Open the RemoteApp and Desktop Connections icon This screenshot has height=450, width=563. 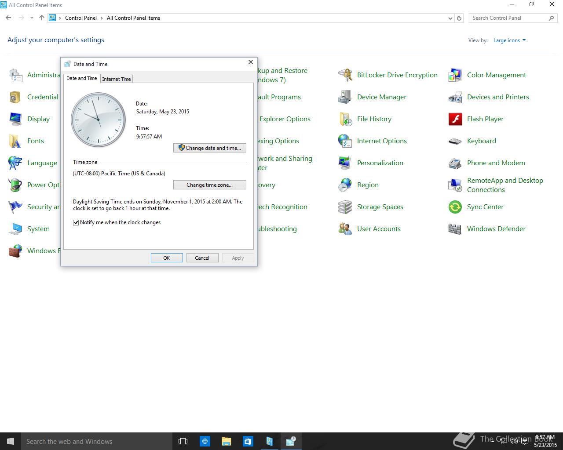tap(455, 185)
